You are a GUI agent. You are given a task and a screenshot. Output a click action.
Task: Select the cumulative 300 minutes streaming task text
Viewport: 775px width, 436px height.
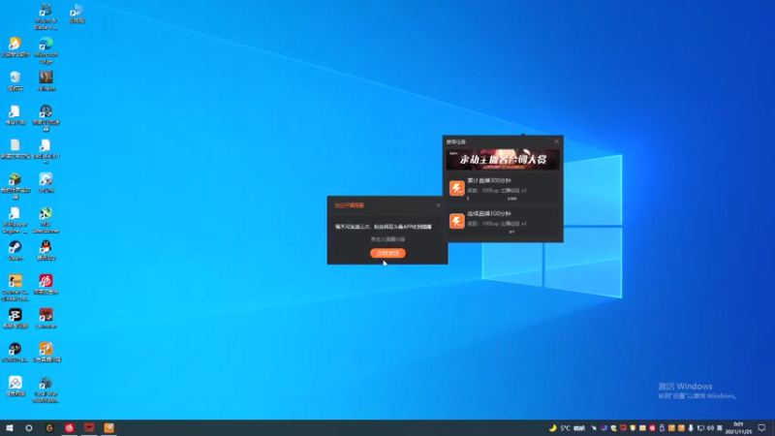coord(489,180)
